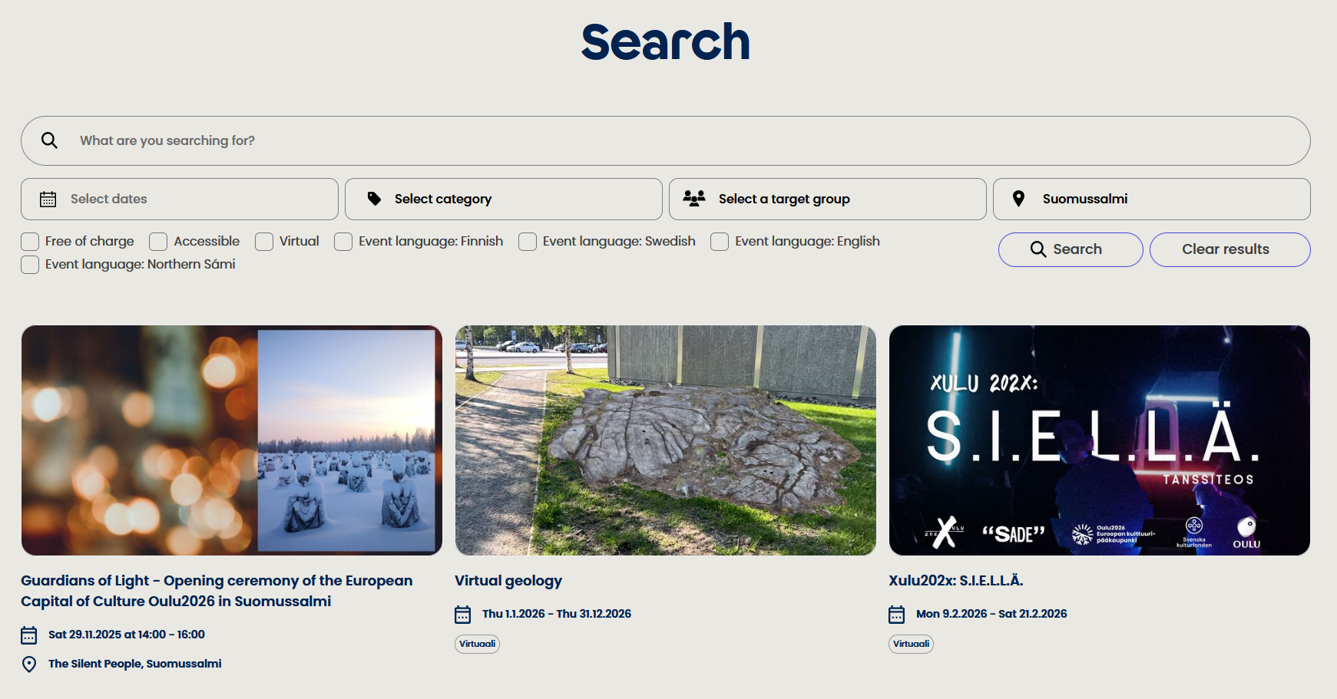The width and height of the screenshot is (1337, 699).
Task: Click the magnifying glass icon in search bar
Action: tap(49, 140)
